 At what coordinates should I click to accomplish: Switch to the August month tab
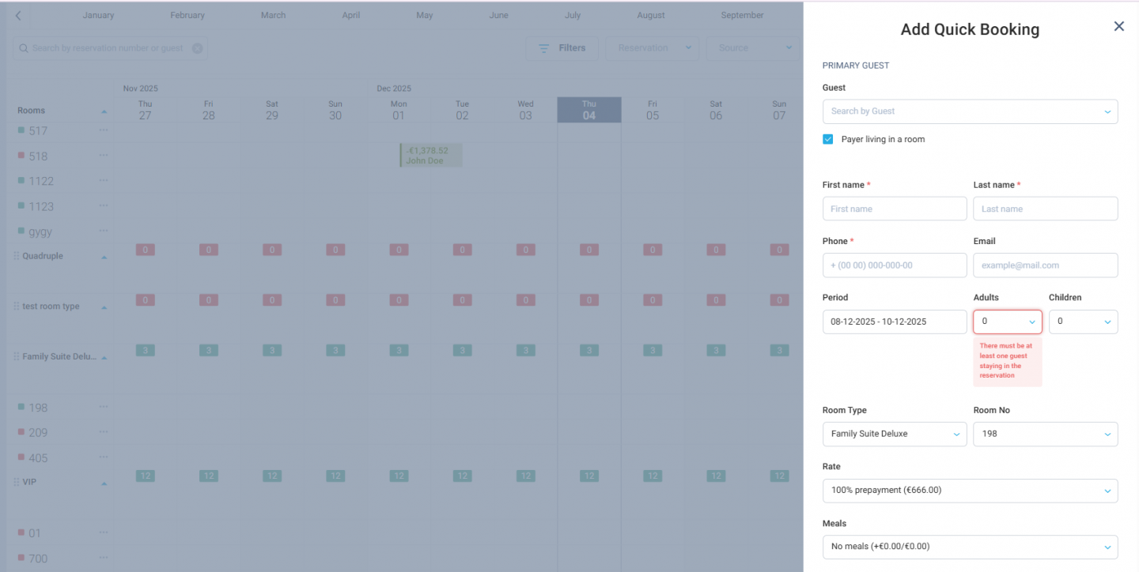coord(650,14)
